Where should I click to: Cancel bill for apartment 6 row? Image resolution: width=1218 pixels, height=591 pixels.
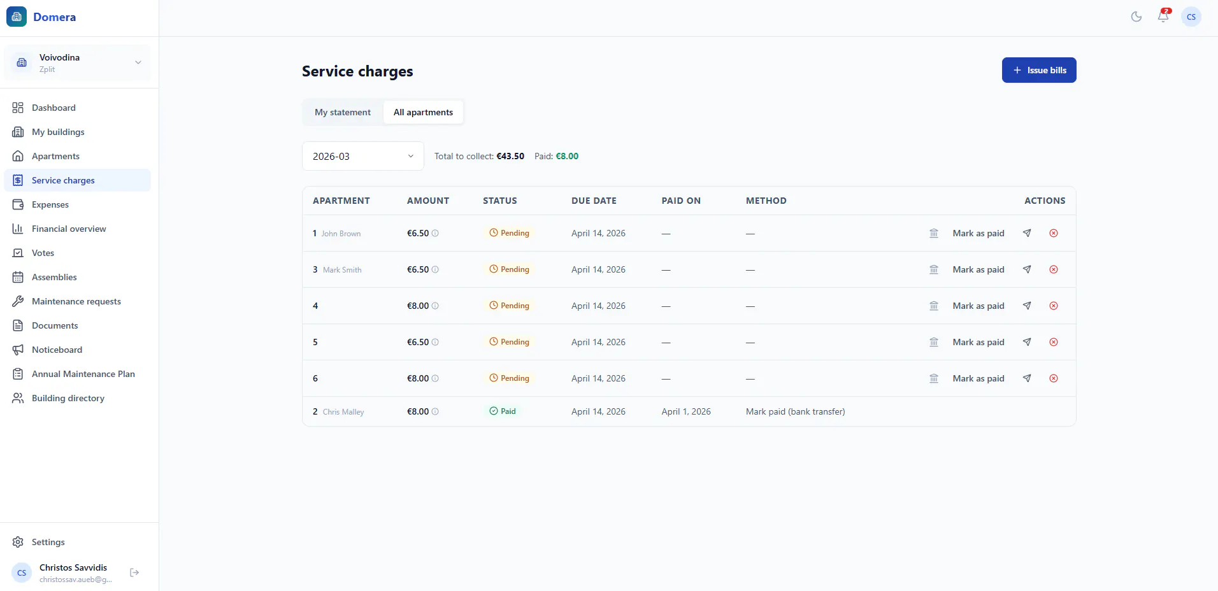click(x=1054, y=378)
